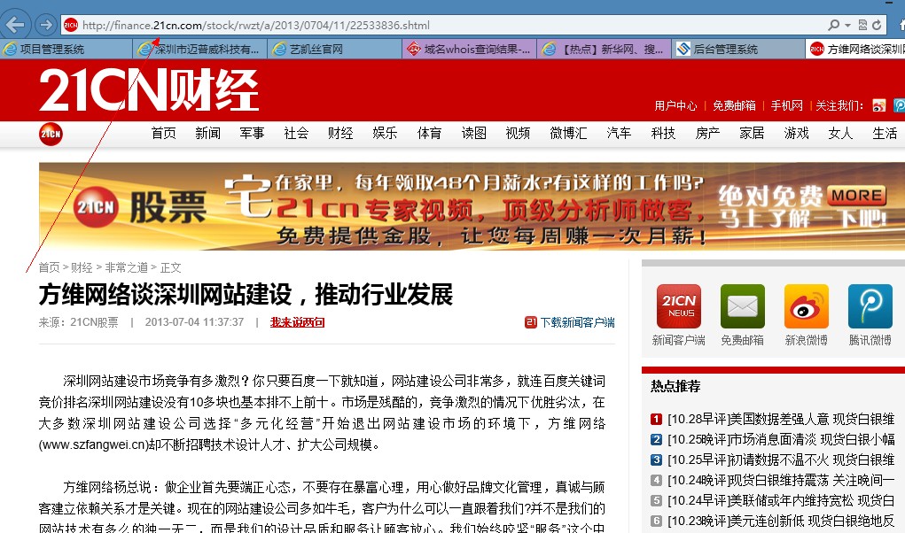
Task: Click the 新浪微博 Sina Weibo sidebar icon
Action: point(806,307)
